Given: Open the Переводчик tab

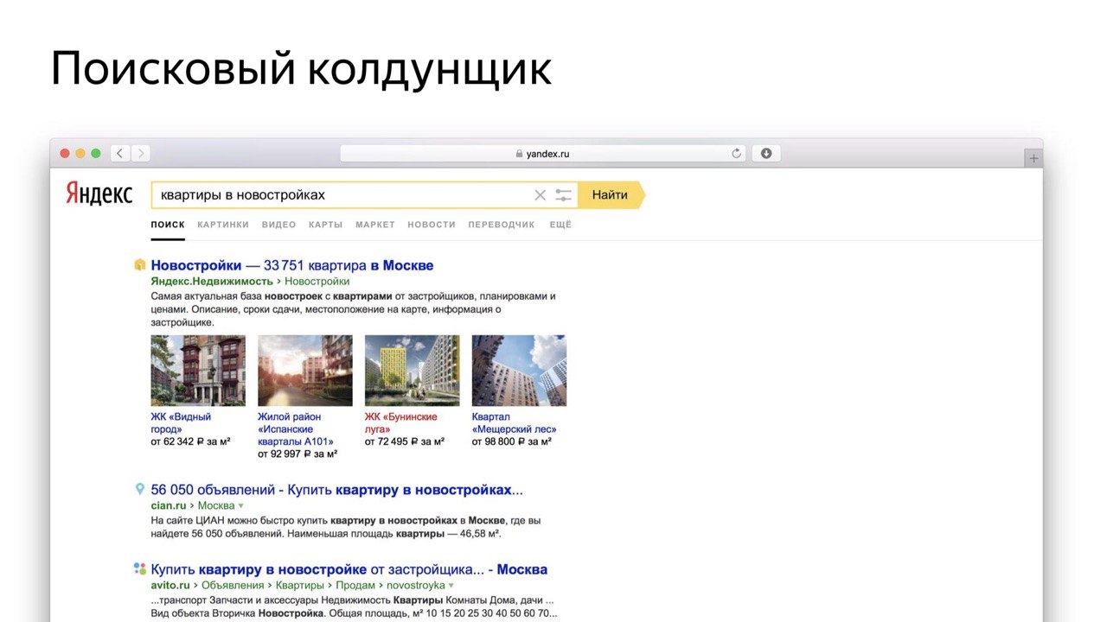Looking at the screenshot, I should pos(502,225).
